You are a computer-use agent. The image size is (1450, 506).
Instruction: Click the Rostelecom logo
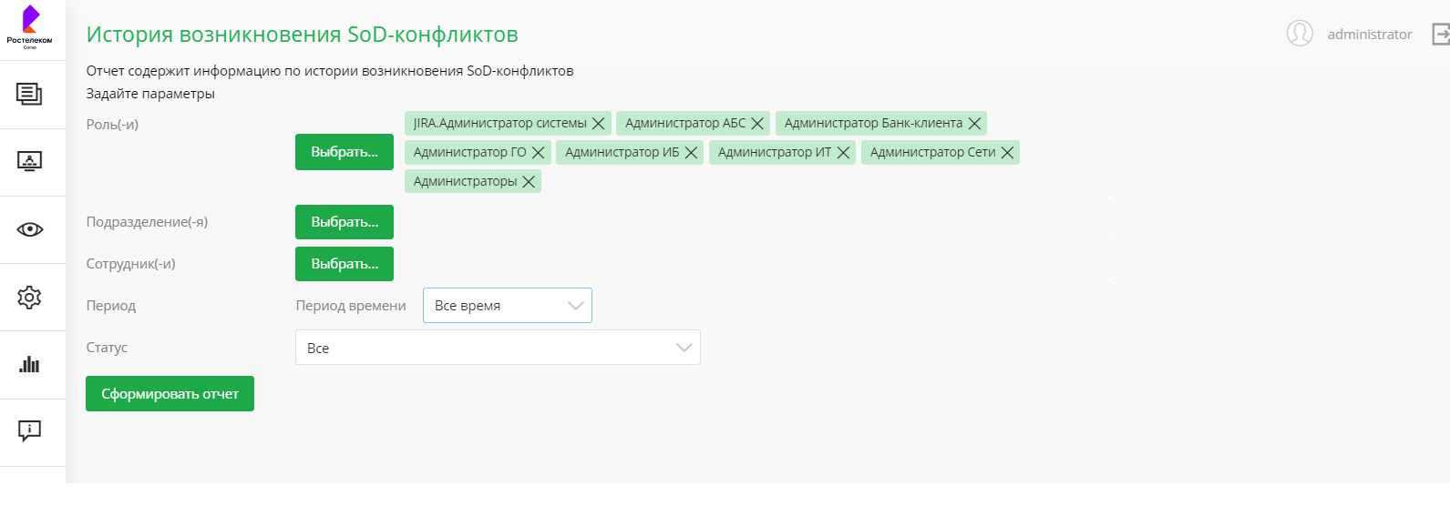coord(29,26)
